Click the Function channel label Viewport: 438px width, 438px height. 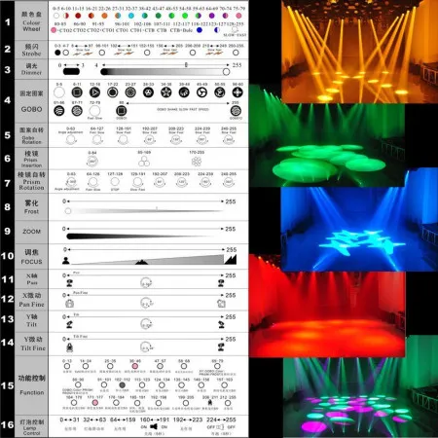point(31,385)
